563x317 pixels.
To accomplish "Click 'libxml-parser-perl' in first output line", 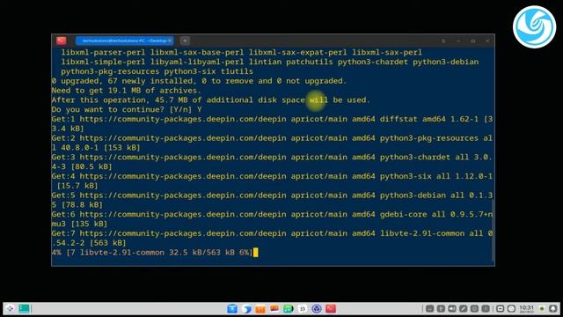I will [103, 53].
